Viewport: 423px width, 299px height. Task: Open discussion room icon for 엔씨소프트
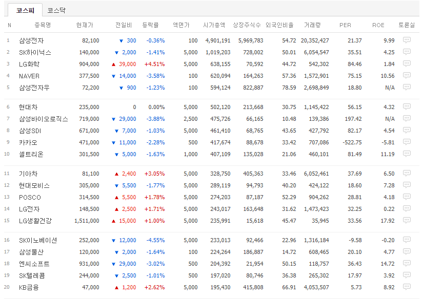[407, 264]
